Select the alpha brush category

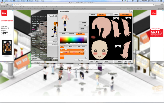pyautogui.click(x=79, y=47)
